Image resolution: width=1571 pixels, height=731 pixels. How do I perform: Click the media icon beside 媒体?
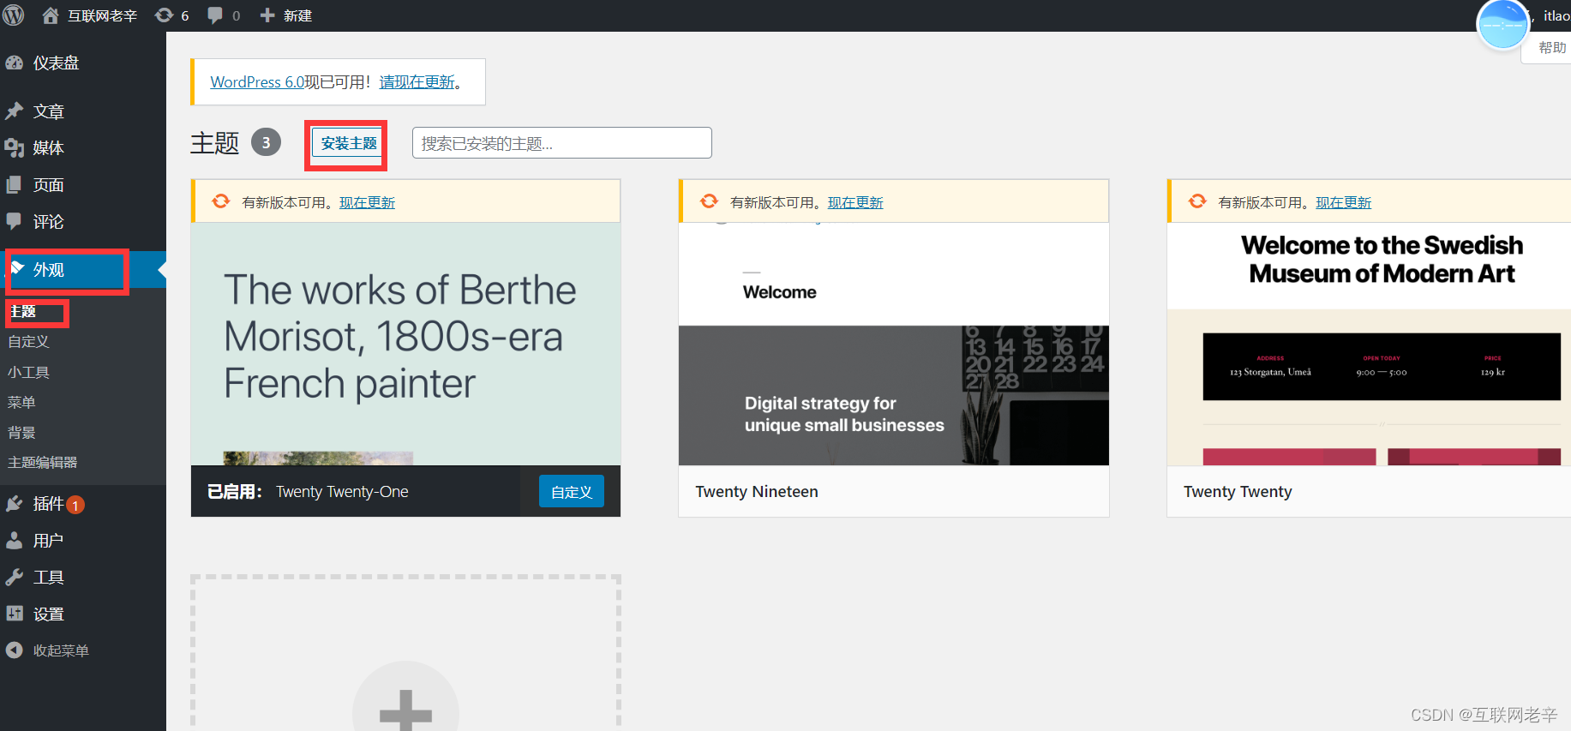(x=15, y=148)
